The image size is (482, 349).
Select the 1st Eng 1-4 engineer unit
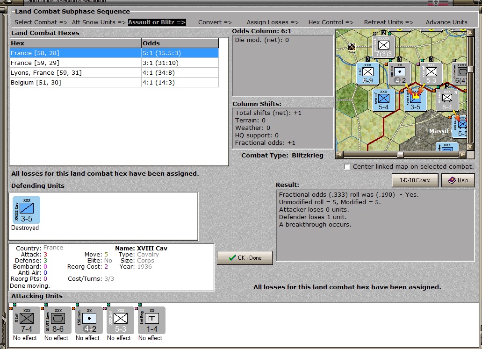(152, 320)
